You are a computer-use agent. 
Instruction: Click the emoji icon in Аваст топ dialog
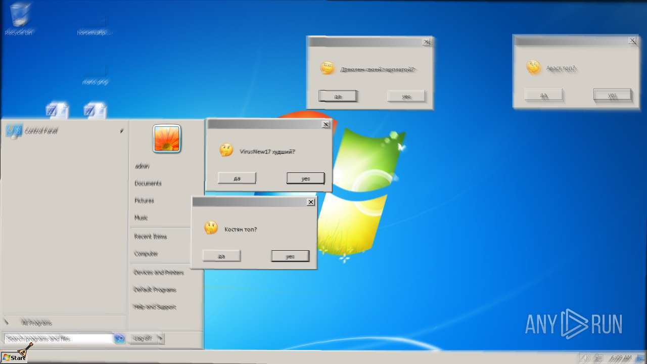pyautogui.click(x=534, y=67)
